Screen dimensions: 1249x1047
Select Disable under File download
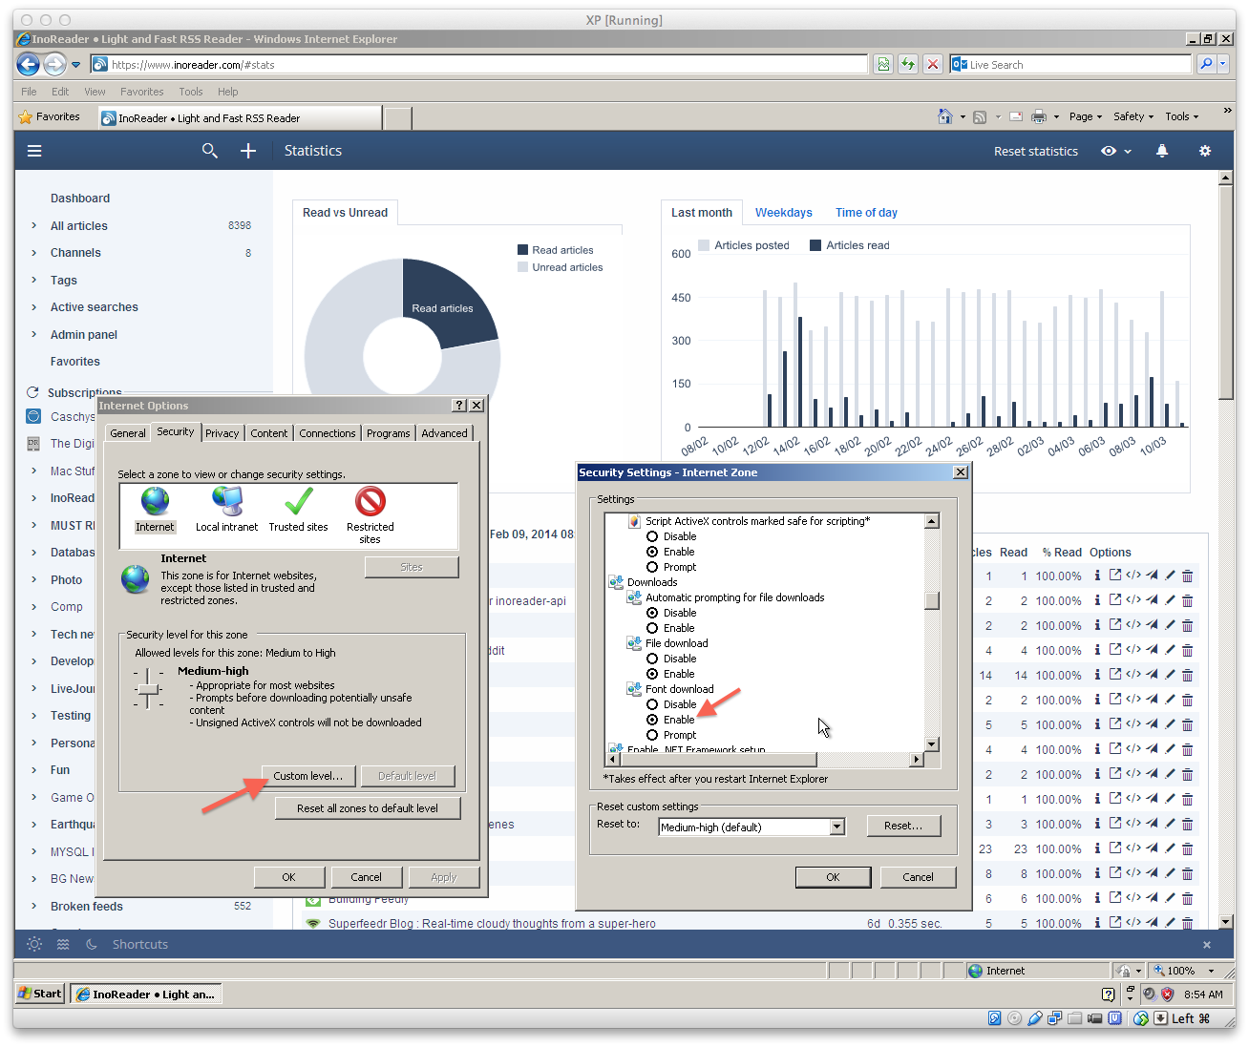(x=652, y=659)
